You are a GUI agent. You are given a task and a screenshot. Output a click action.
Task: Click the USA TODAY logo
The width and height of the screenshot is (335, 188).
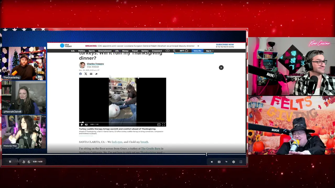click(x=66, y=46)
